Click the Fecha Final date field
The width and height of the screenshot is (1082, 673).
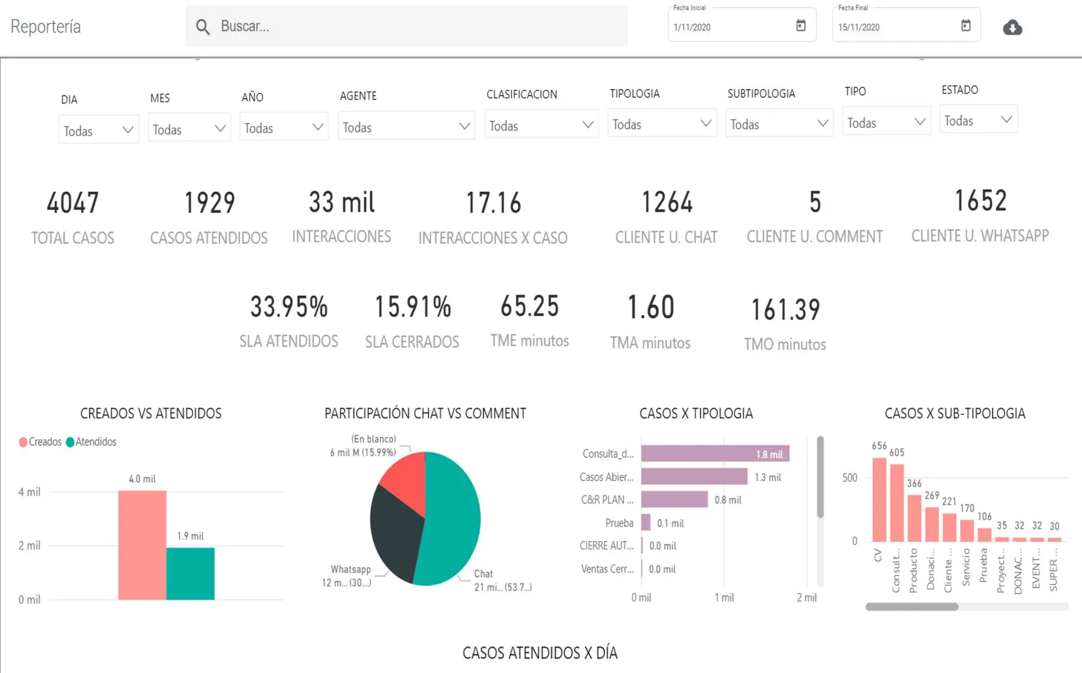(906, 25)
